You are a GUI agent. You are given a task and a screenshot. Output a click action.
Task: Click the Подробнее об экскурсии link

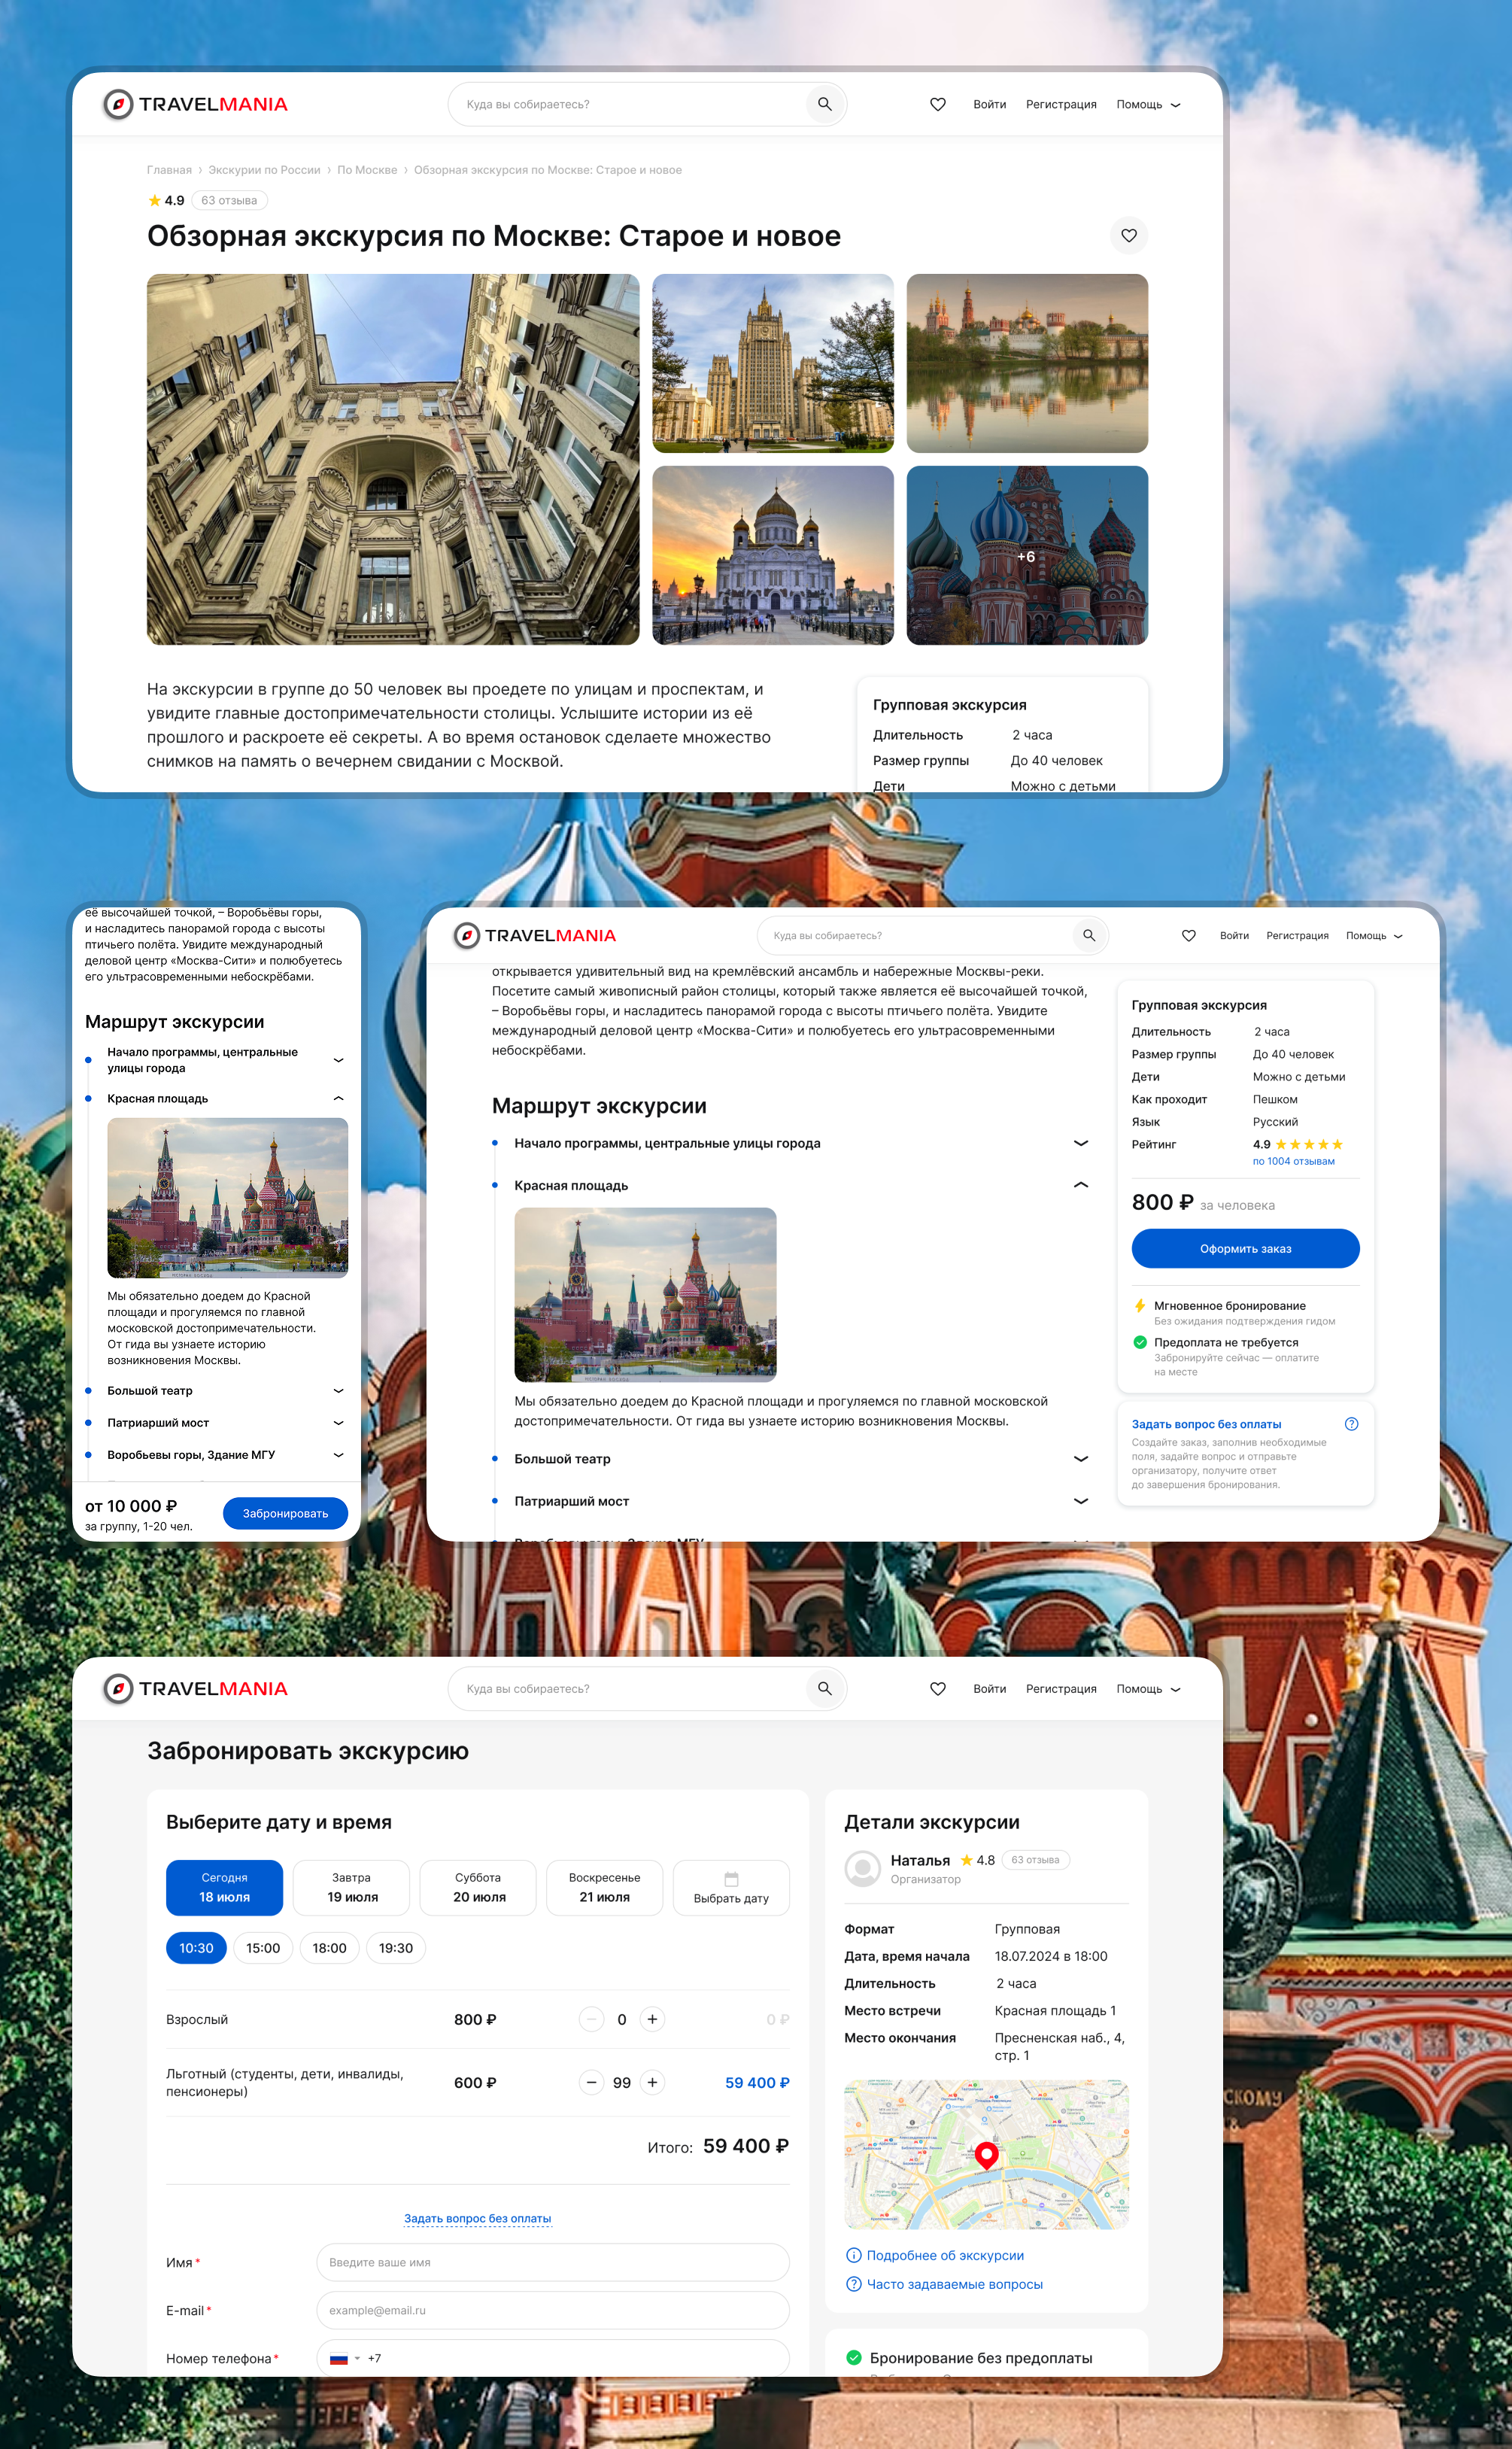click(944, 2255)
